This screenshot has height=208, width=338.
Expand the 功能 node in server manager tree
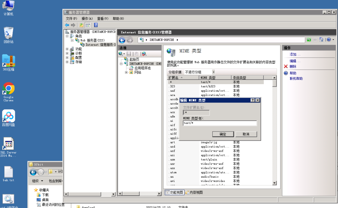click(x=67, y=49)
